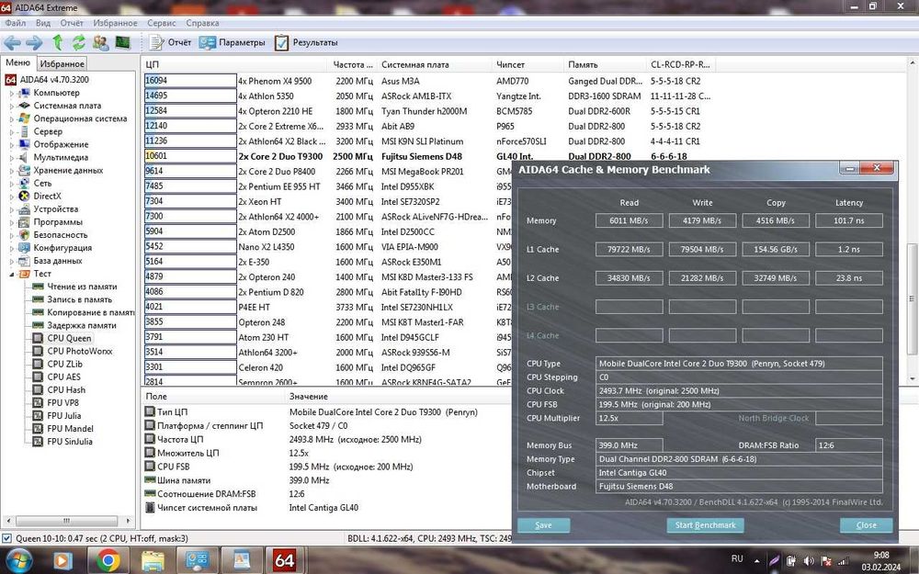Open the Windows Start button
Screen dimensions: 919x574
[x=18, y=560]
